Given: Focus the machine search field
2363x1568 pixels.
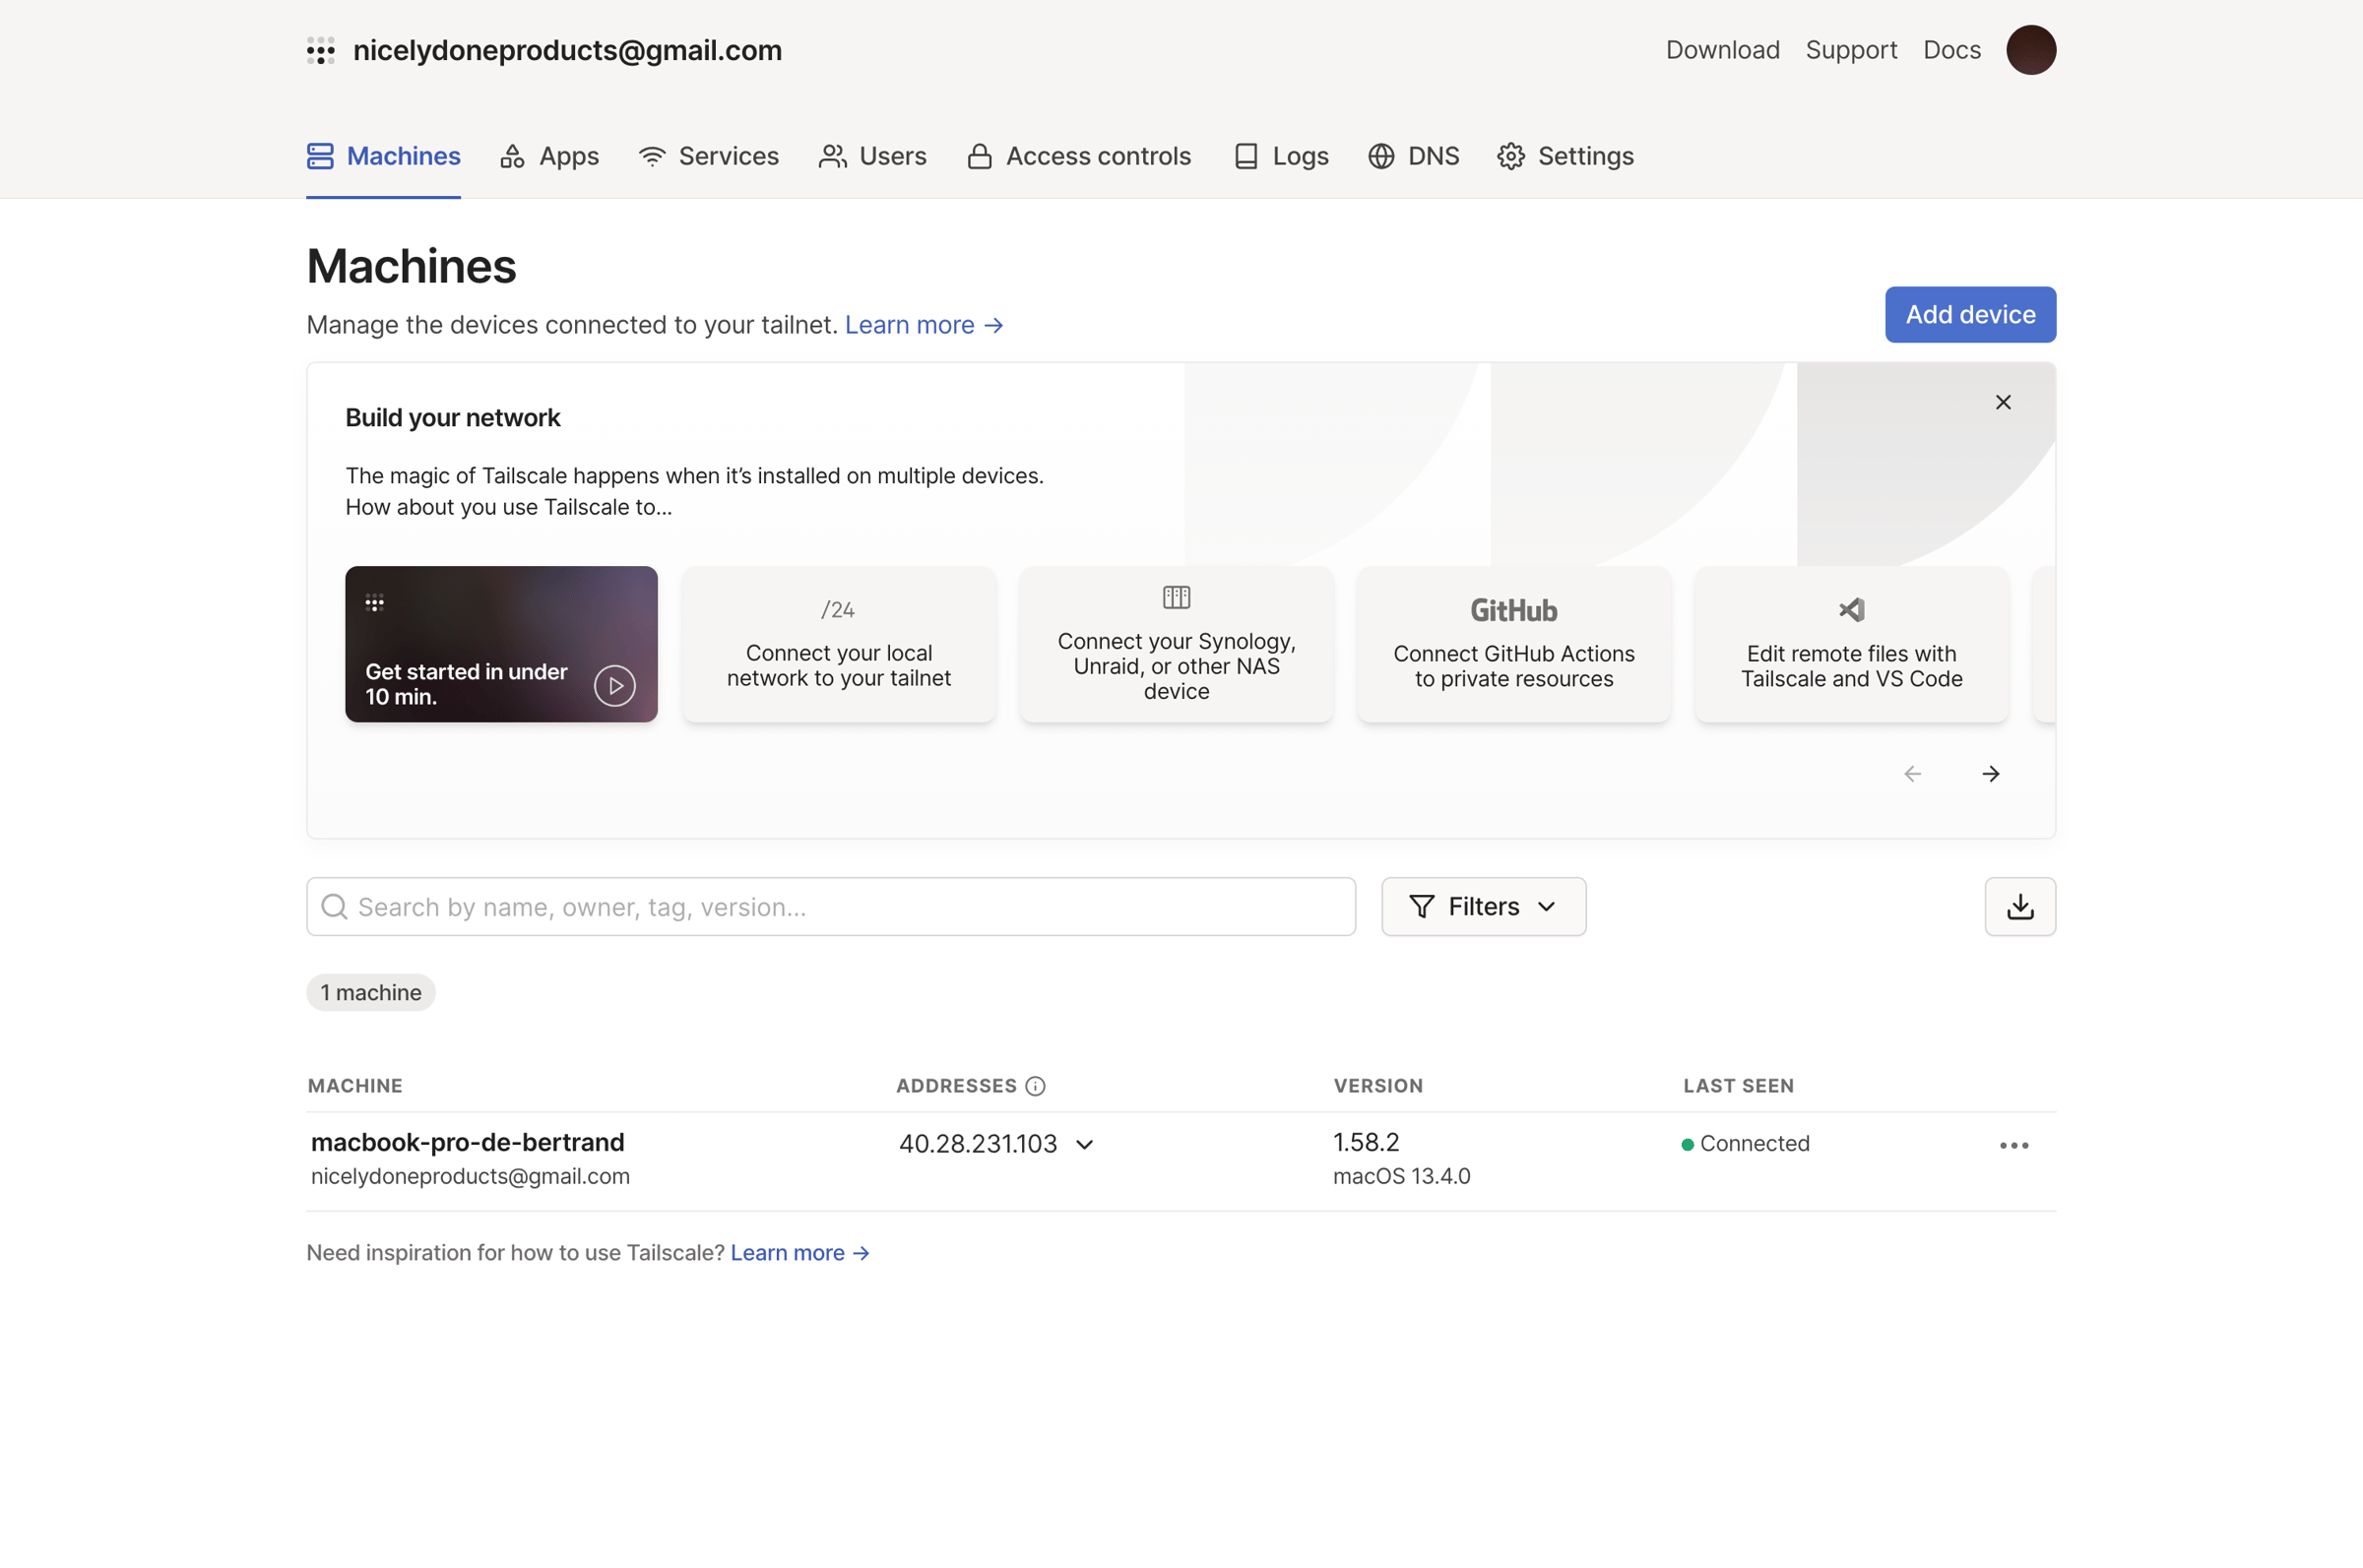Looking at the screenshot, I should (831, 906).
